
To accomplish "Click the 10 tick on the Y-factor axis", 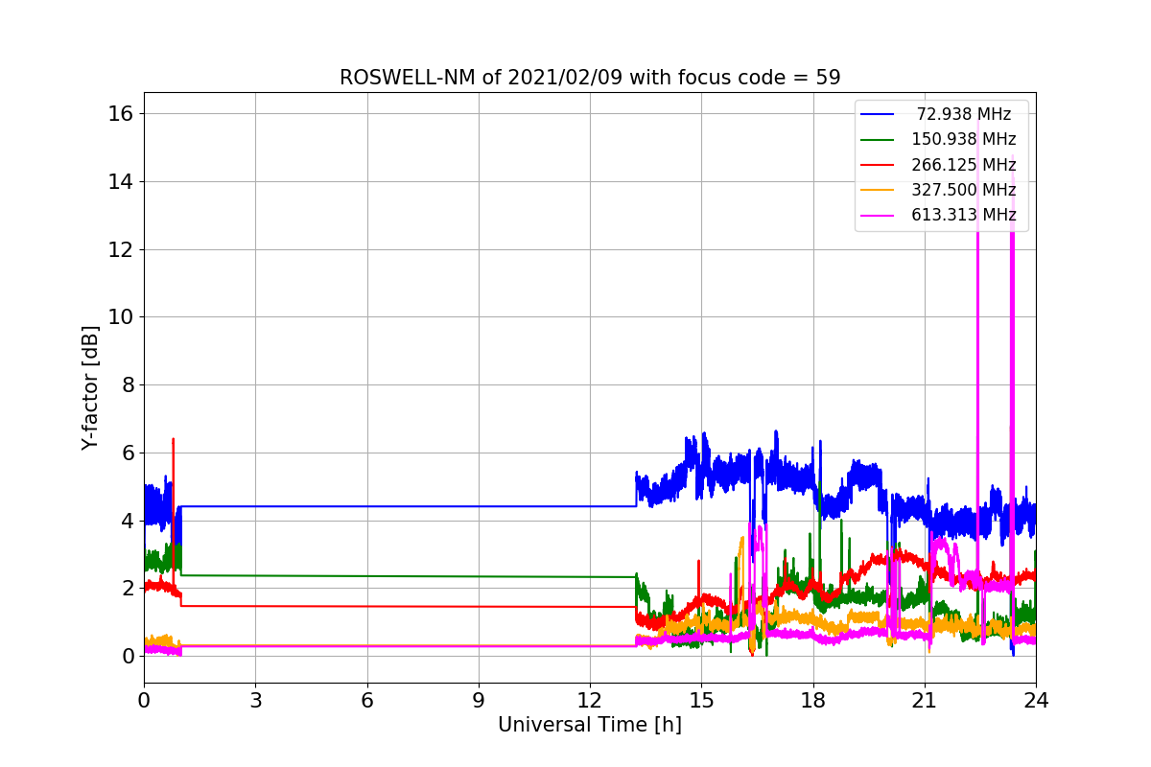I will pyautogui.click(x=122, y=317).
